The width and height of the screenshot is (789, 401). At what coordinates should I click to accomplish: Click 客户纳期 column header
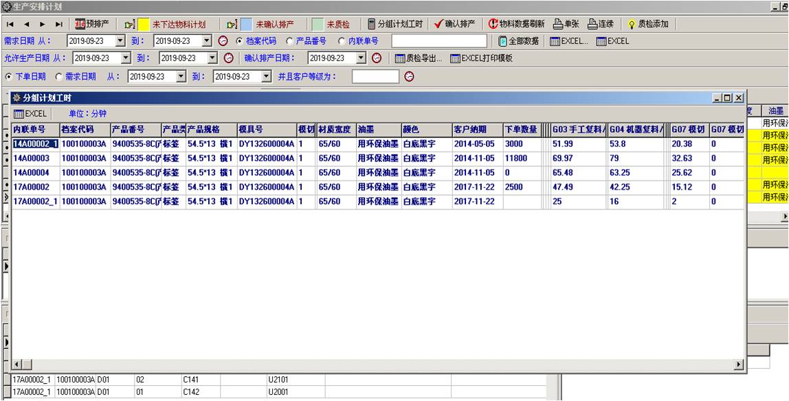(x=477, y=129)
